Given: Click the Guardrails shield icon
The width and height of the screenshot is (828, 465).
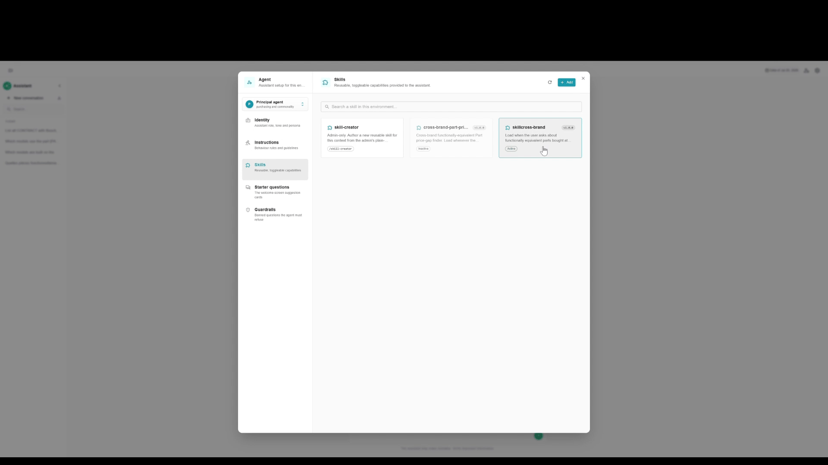Looking at the screenshot, I should pos(248,210).
